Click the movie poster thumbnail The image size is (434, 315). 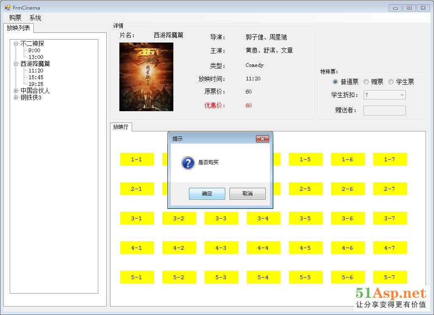click(x=146, y=77)
